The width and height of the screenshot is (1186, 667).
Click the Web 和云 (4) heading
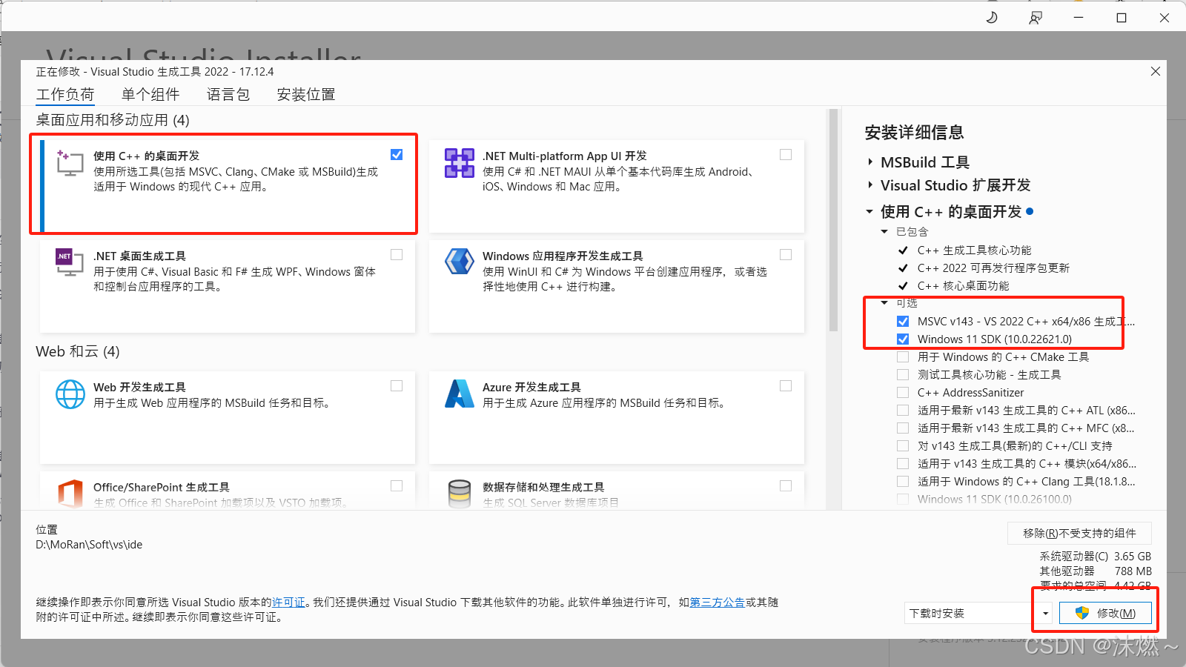point(78,351)
